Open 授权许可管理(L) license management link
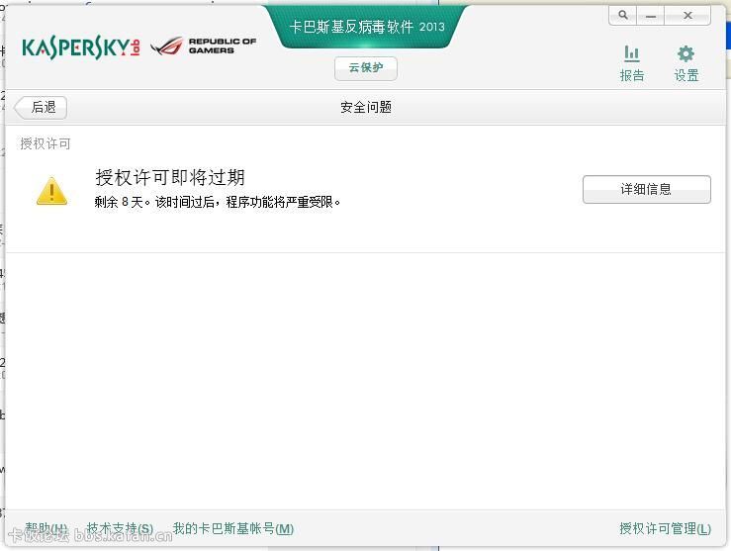 click(x=666, y=528)
